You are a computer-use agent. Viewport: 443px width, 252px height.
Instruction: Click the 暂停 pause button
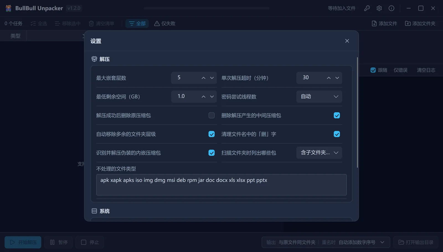[59, 242]
